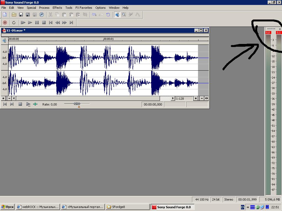Image resolution: width=282 pixels, height=211 pixels.
Task: Click the Пуск Start button
Action: (x=7, y=207)
